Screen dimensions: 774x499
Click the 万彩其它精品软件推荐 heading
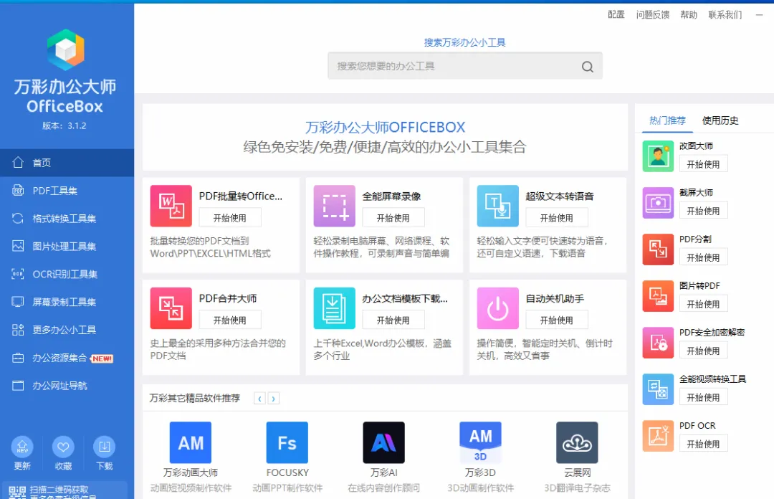click(x=194, y=398)
